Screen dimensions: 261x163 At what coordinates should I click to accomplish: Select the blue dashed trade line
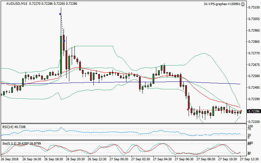tap(62, 27)
